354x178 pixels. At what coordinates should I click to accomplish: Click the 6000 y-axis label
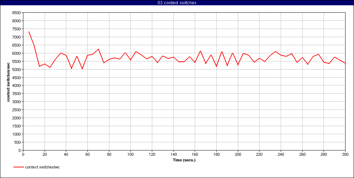click(17, 53)
